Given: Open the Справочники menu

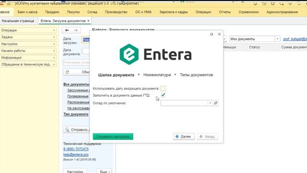Looking at the screenshot, I should [x=248, y=12].
